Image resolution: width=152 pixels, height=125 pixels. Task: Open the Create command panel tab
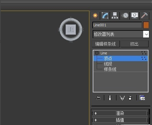95,16
